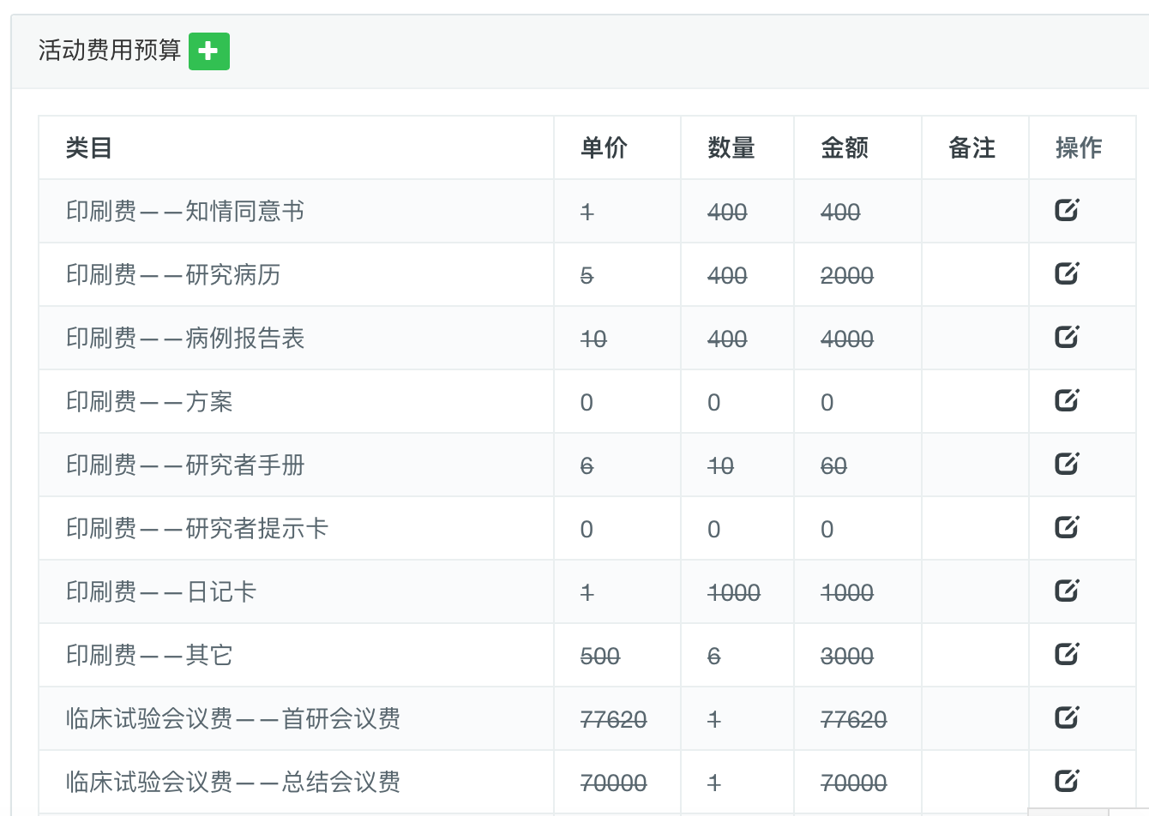Select the 活动费用预算 panel title
The height and width of the screenshot is (816, 1149).
[x=110, y=51]
